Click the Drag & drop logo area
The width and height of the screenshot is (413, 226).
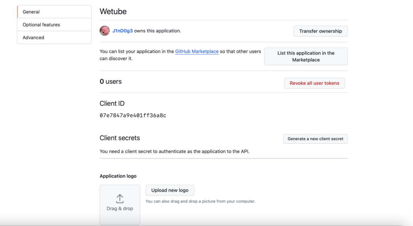[x=120, y=205]
